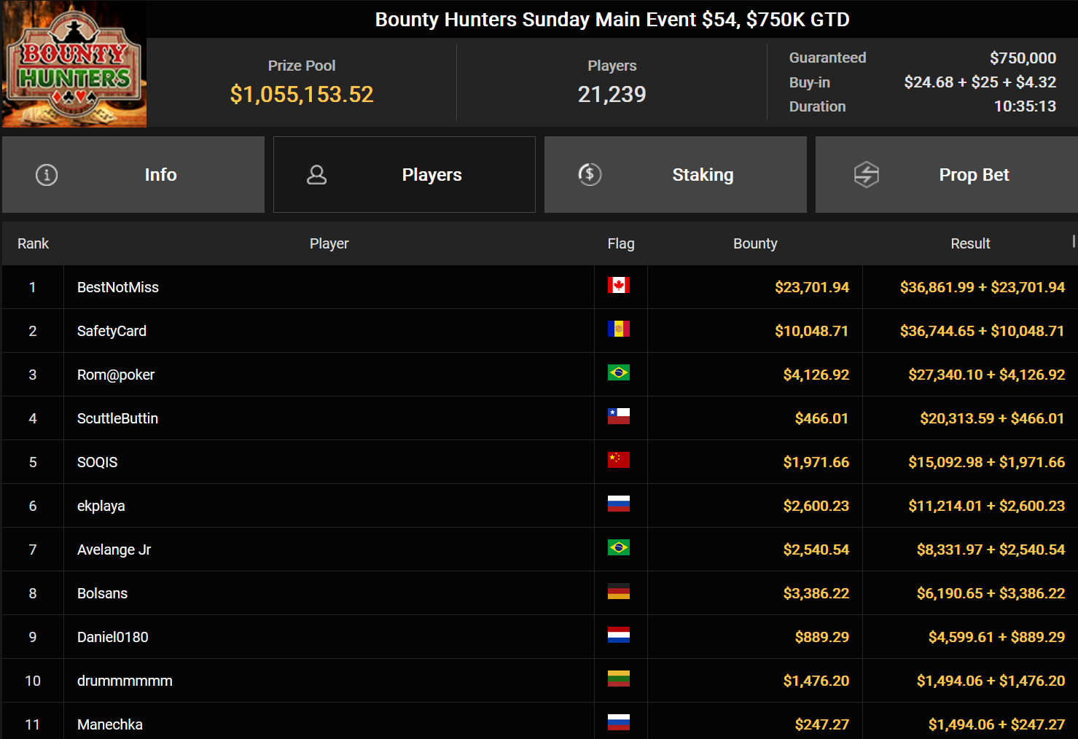1078x739 pixels.
Task: Click drummmmmm's Lithuania flag icon
Action: [x=619, y=679]
